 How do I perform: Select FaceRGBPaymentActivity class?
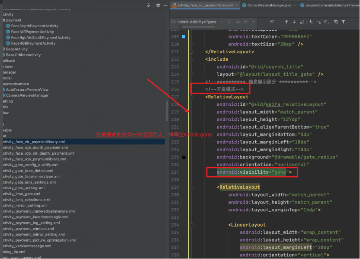[x=33, y=43]
